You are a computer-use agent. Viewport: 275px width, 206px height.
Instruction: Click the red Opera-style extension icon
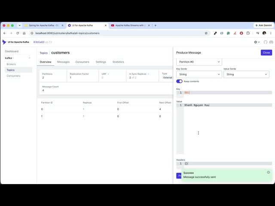pos(241,33)
